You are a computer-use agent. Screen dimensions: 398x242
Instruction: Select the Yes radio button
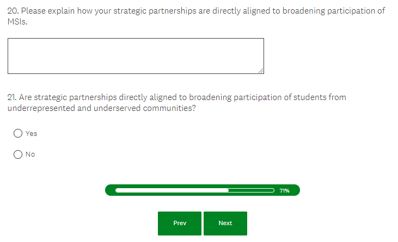pyautogui.click(x=18, y=133)
